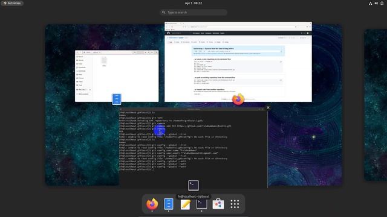Open Text Editor from the dock

coord(185,204)
